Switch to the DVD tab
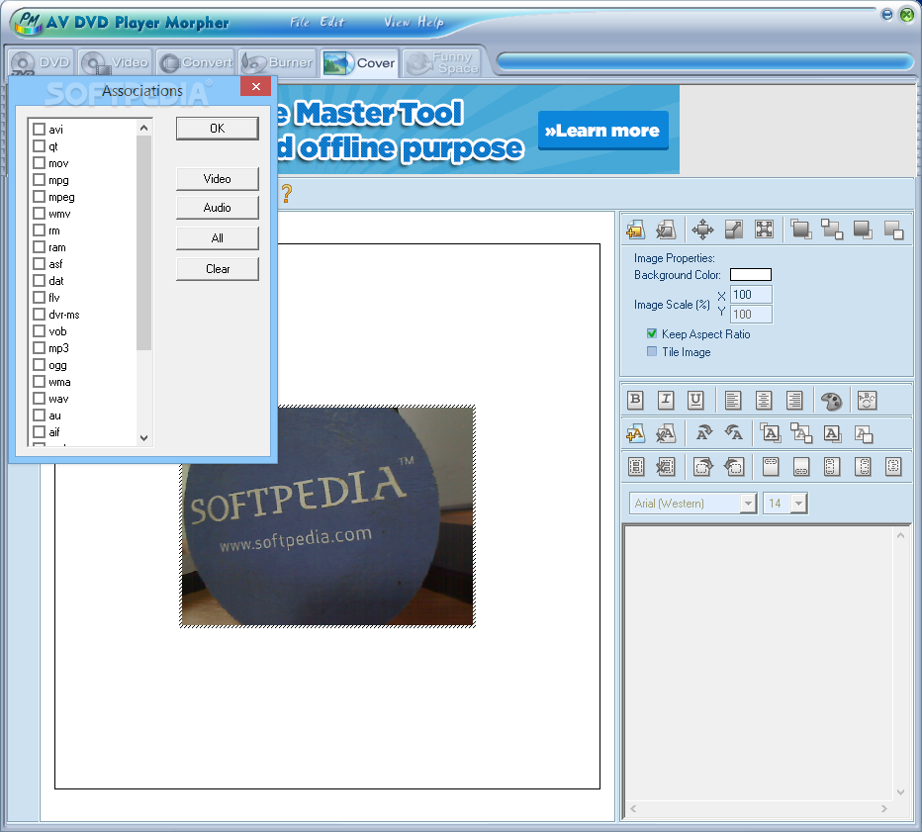This screenshot has width=922, height=832. tap(41, 63)
